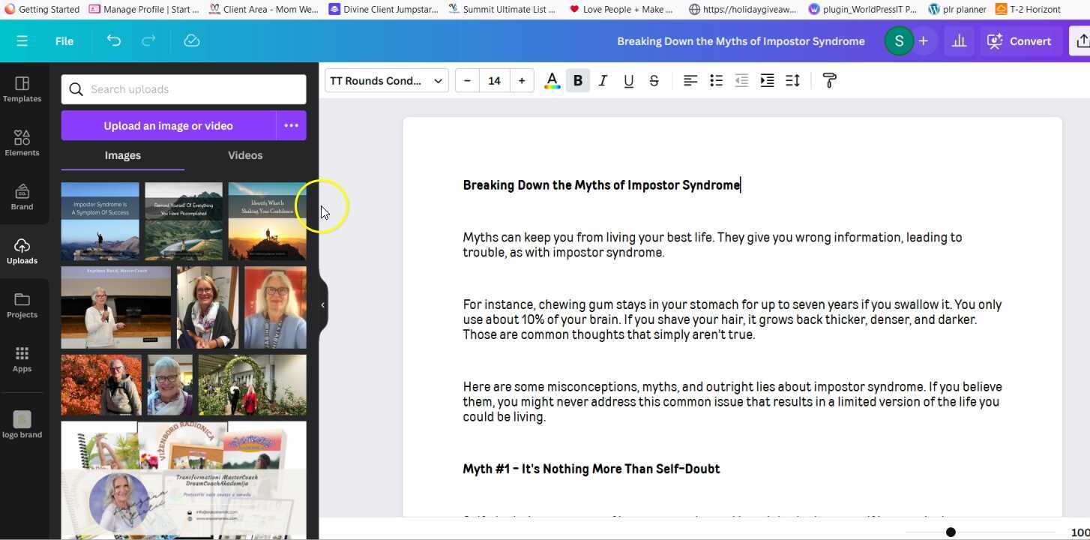Collapse the side panel with arrow handle
1090x540 pixels.
322,305
